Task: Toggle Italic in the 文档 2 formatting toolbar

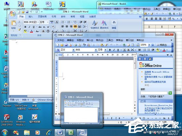Action: click(114, 50)
